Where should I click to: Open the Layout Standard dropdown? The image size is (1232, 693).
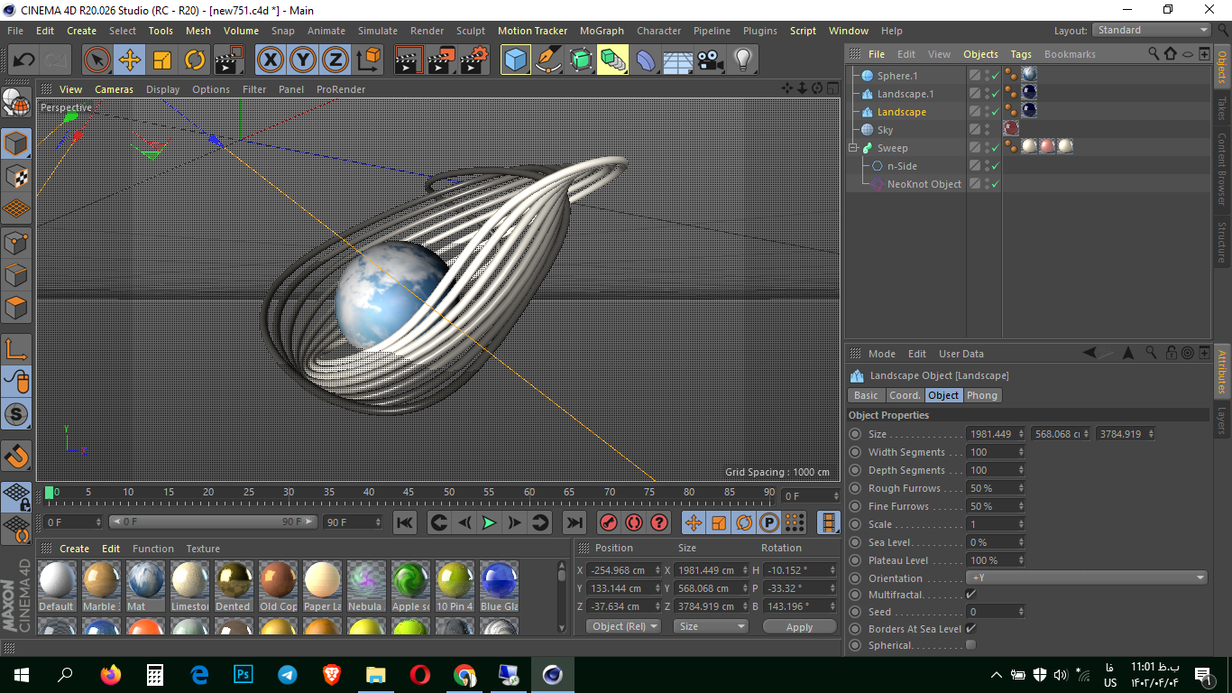click(x=1152, y=31)
